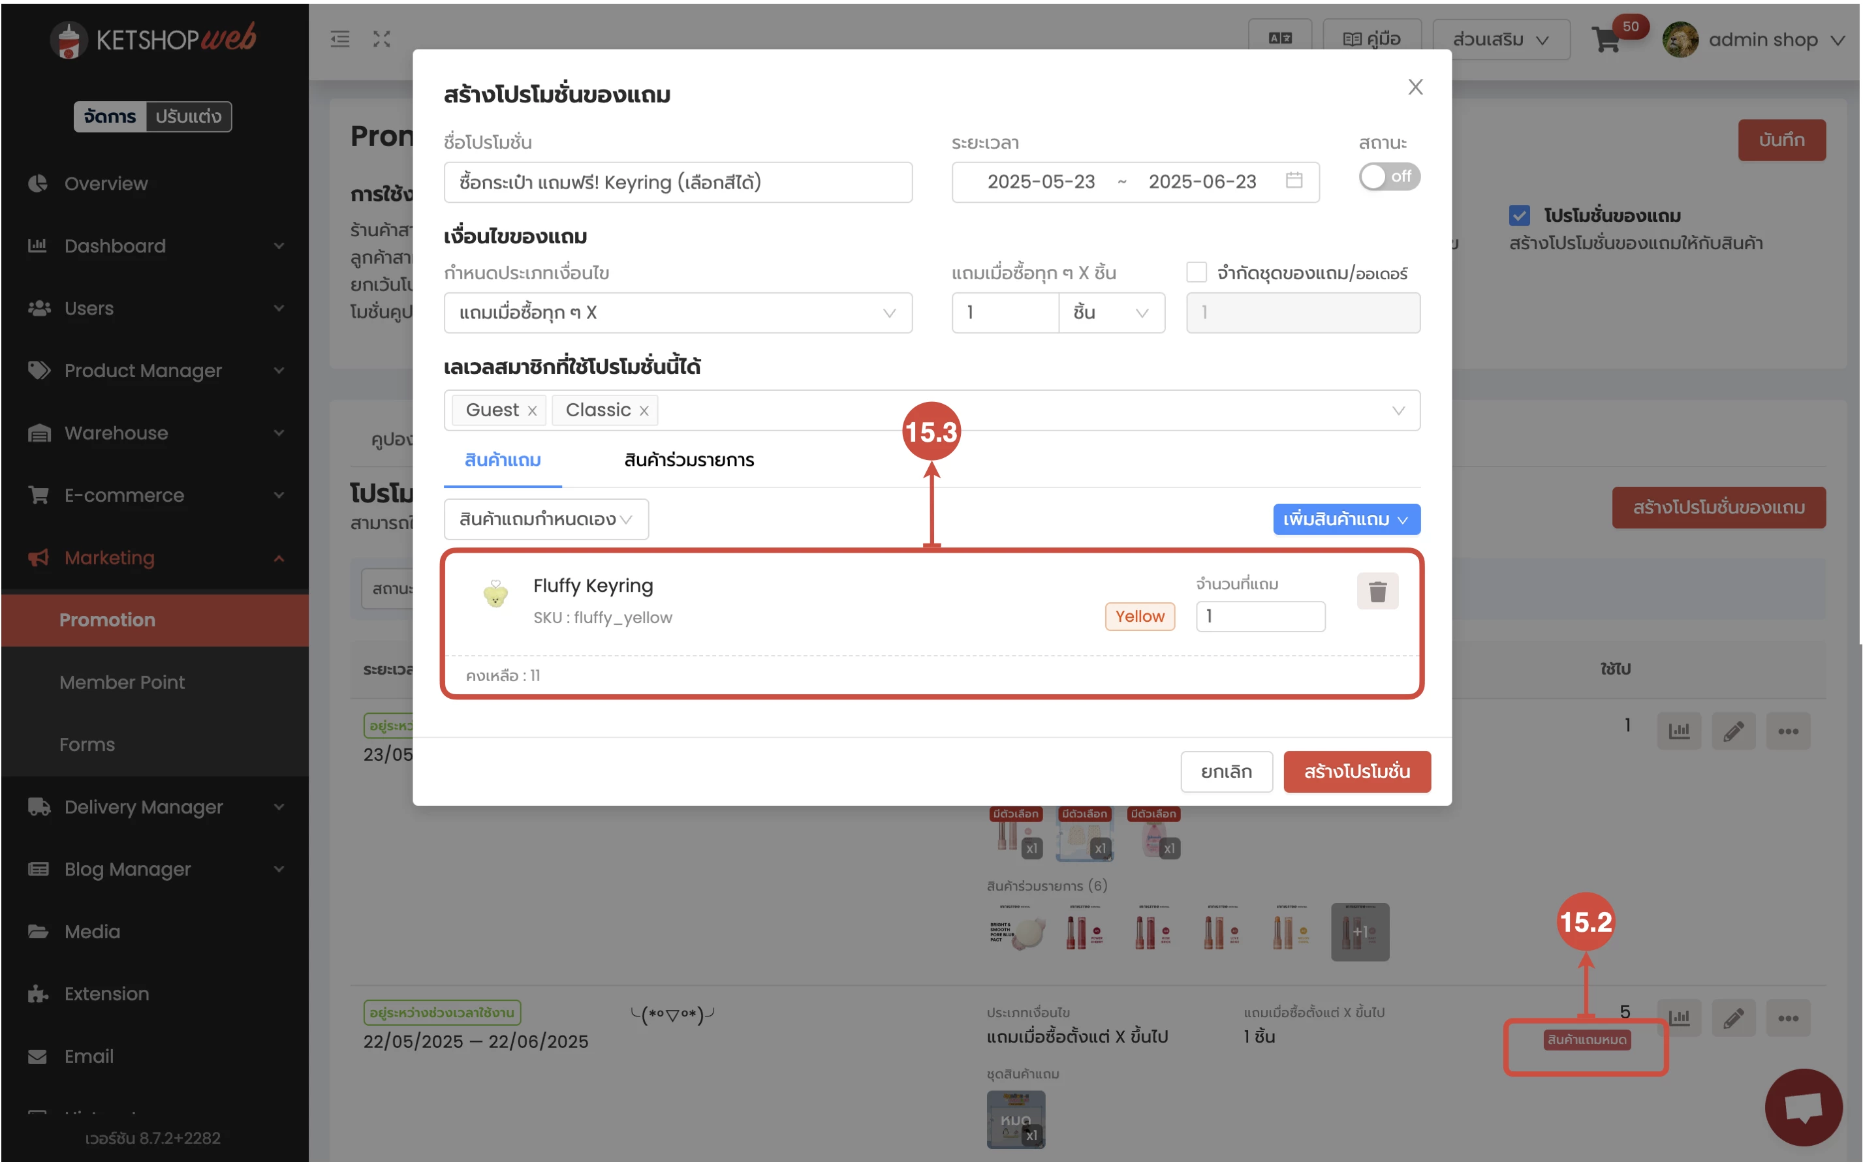Click the สร้างโปรโมชั่น confirm button
1863x1164 pixels.
point(1357,771)
